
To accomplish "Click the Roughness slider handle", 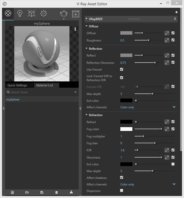I will coord(148,40).
